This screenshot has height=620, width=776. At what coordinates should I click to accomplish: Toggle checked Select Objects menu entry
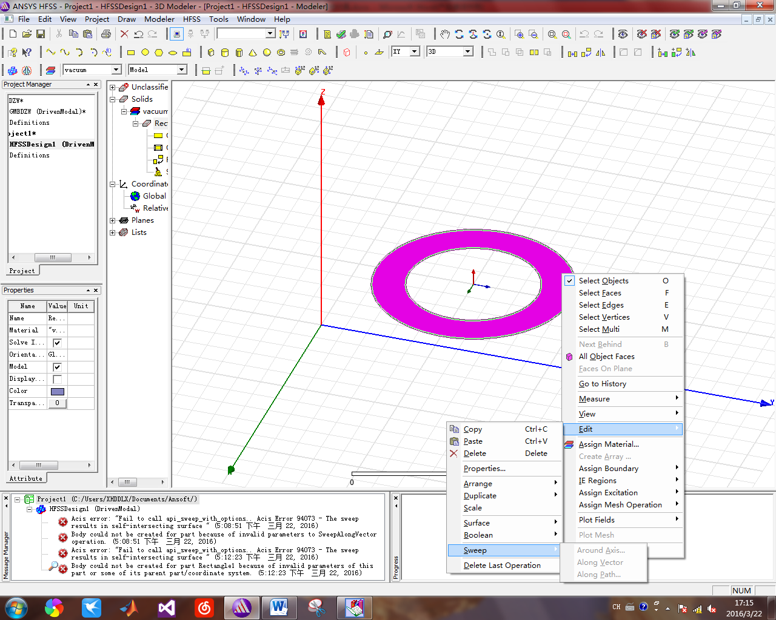tap(623, 281)
